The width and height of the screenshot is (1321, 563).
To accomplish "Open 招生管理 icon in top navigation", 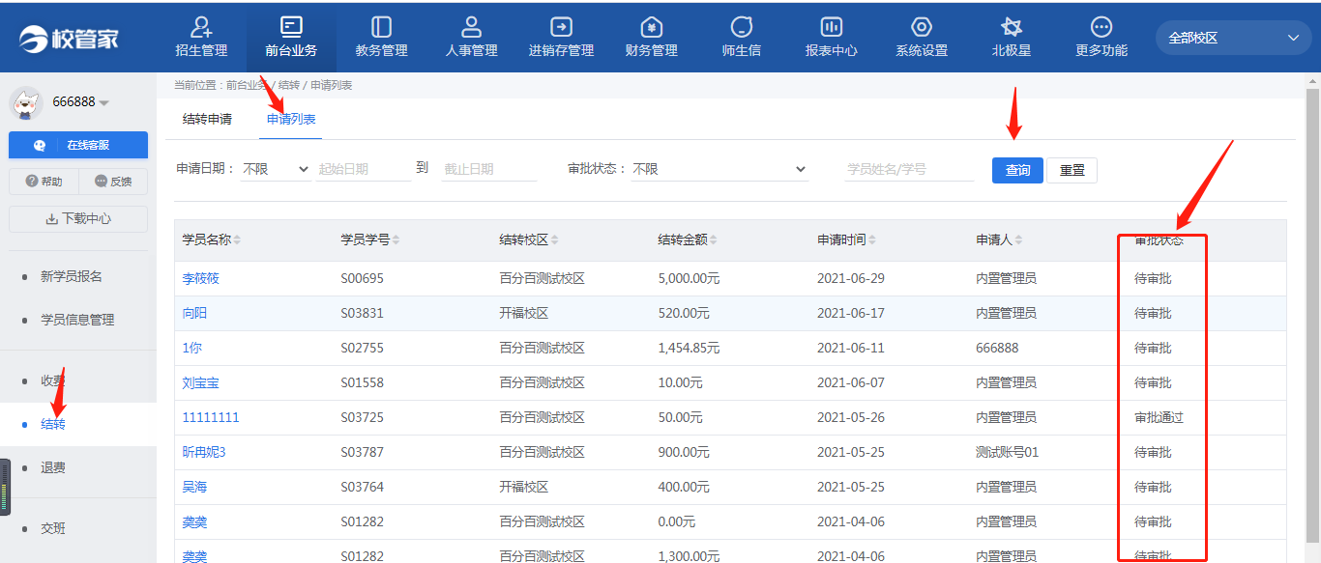I will click(x=201, y=27).
